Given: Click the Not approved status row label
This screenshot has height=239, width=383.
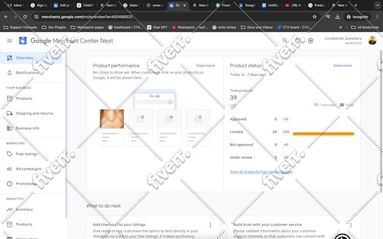Looking at the screenshot, I should coord(241,145).
